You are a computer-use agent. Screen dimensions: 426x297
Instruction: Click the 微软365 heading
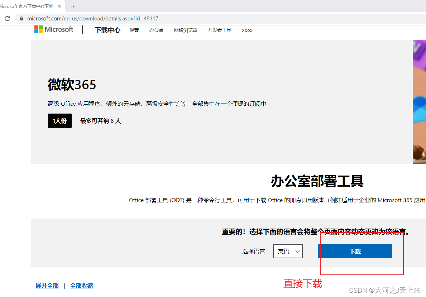point(72,85)
